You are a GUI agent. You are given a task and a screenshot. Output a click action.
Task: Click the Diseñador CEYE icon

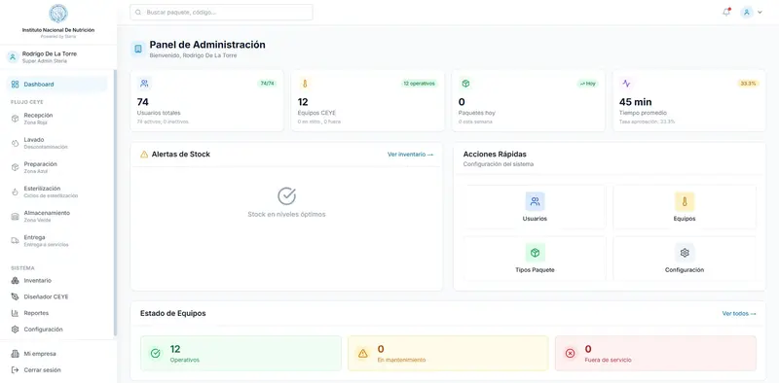coord(15,296)
